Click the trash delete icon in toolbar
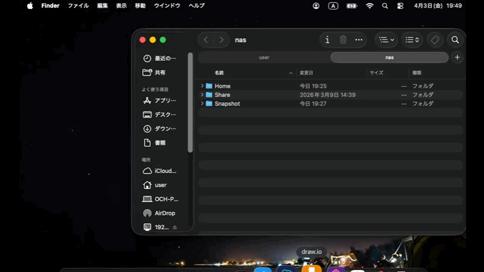The image size is (484, 272). click(x=343, y=40)
